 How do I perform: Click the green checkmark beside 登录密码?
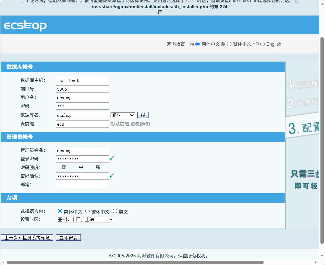coord(112,158)
